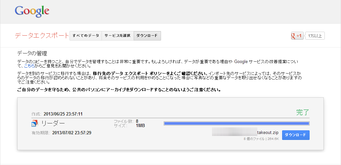Click the 1MB size value
The image size is (341, 165).
click(140, 125)
